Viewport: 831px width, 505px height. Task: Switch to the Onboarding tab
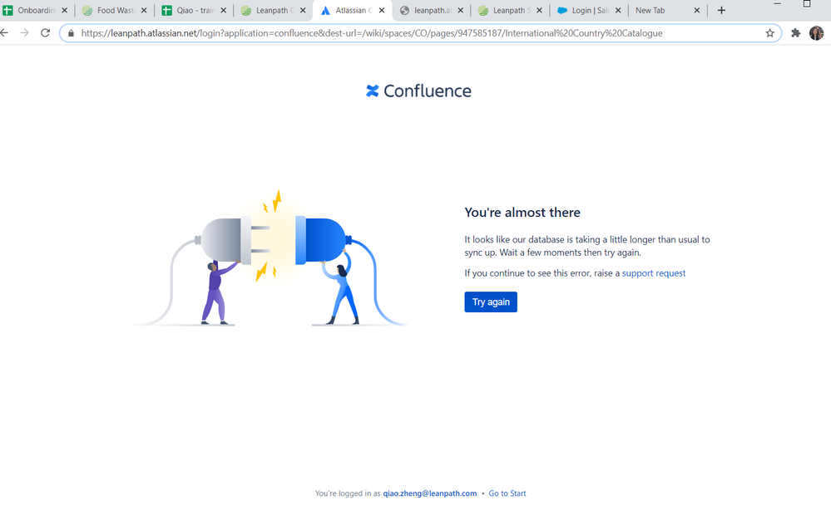pyautogui.click(x=35, y=10)
